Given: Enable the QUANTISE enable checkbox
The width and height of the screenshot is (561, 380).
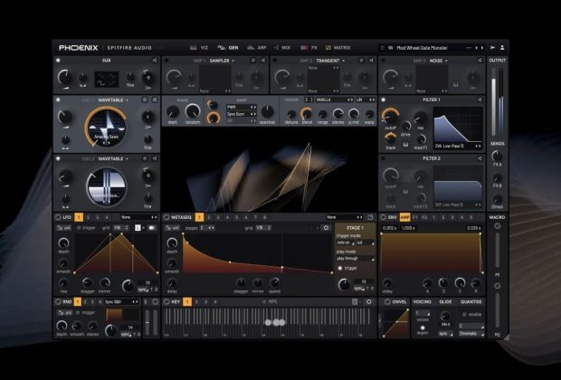Looking at the screenshot, I should [x=464, y=315].
